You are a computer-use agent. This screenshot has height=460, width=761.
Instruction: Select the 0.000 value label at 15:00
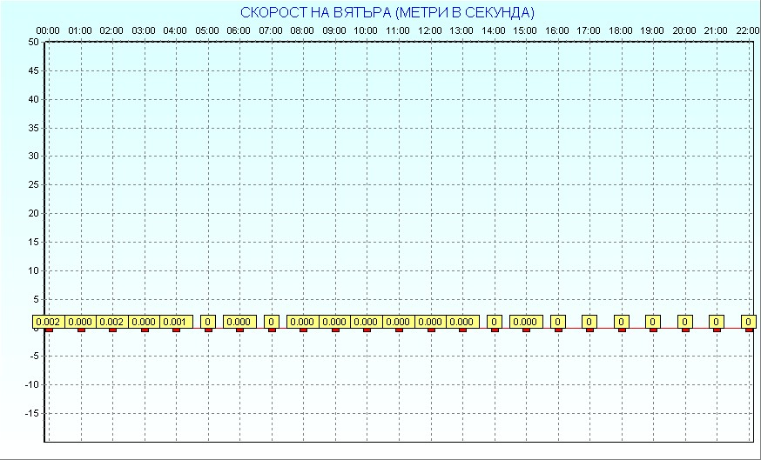(x=526, y=322)
